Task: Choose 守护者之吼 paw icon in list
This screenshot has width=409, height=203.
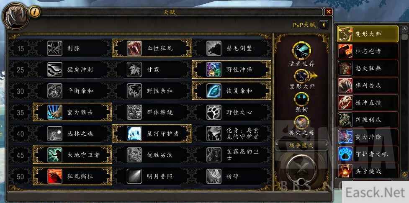Action: click(345, 154)
